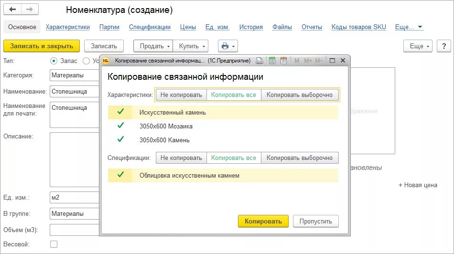Click the Записать button
454x254 pixels.
point(104,46)
